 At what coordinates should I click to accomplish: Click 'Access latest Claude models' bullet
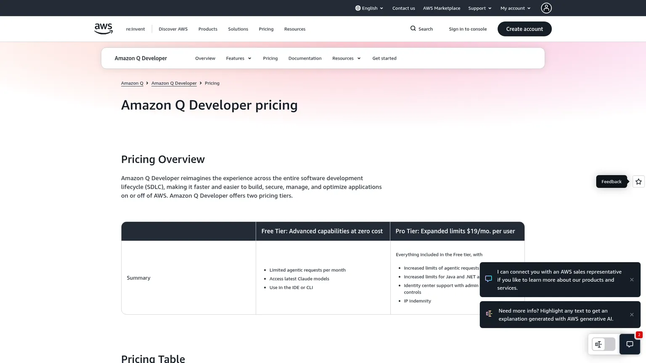299,279
